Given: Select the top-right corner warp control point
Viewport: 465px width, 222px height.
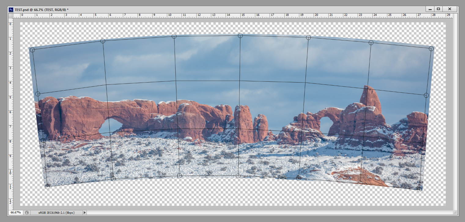Looking at the screenshot, I should pyautogui.click(x=431, y=49).
